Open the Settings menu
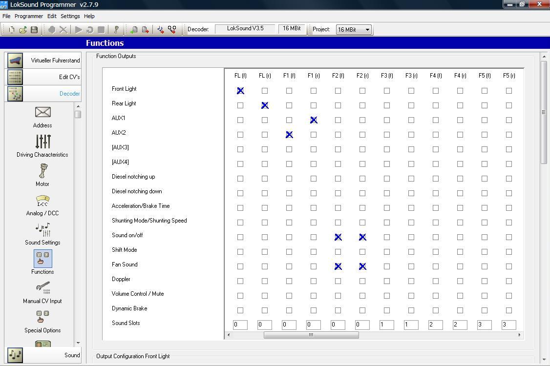This screenshot has width=550, height=366. pyautogui.click(x=70, y=16)
